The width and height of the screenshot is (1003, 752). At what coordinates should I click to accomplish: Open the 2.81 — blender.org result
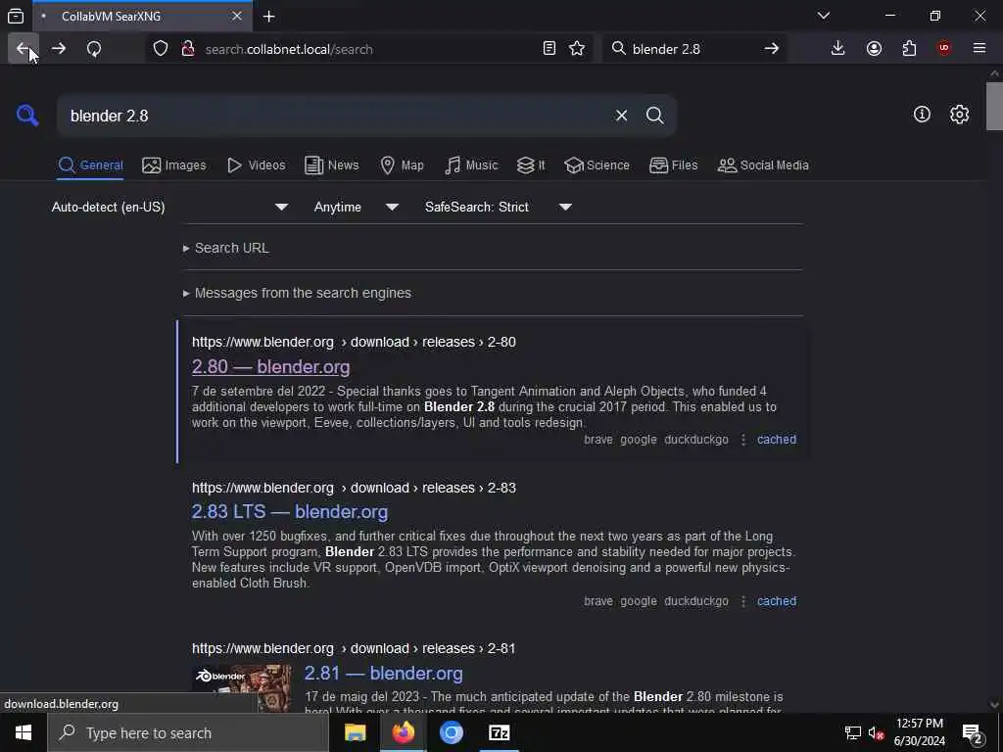(x=383, y=674)
